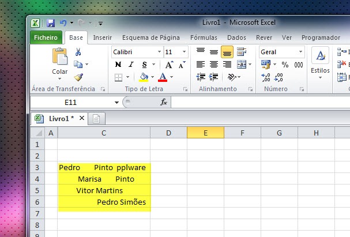Toggle underline with the S button
Viewport: 350px width, 237px height.
(x=144, y=65)
